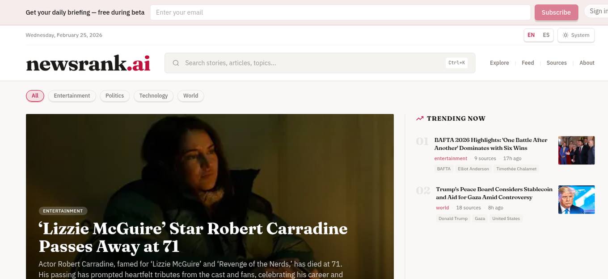
Task: Select the Technology filter chip
Action: [153, 95]
